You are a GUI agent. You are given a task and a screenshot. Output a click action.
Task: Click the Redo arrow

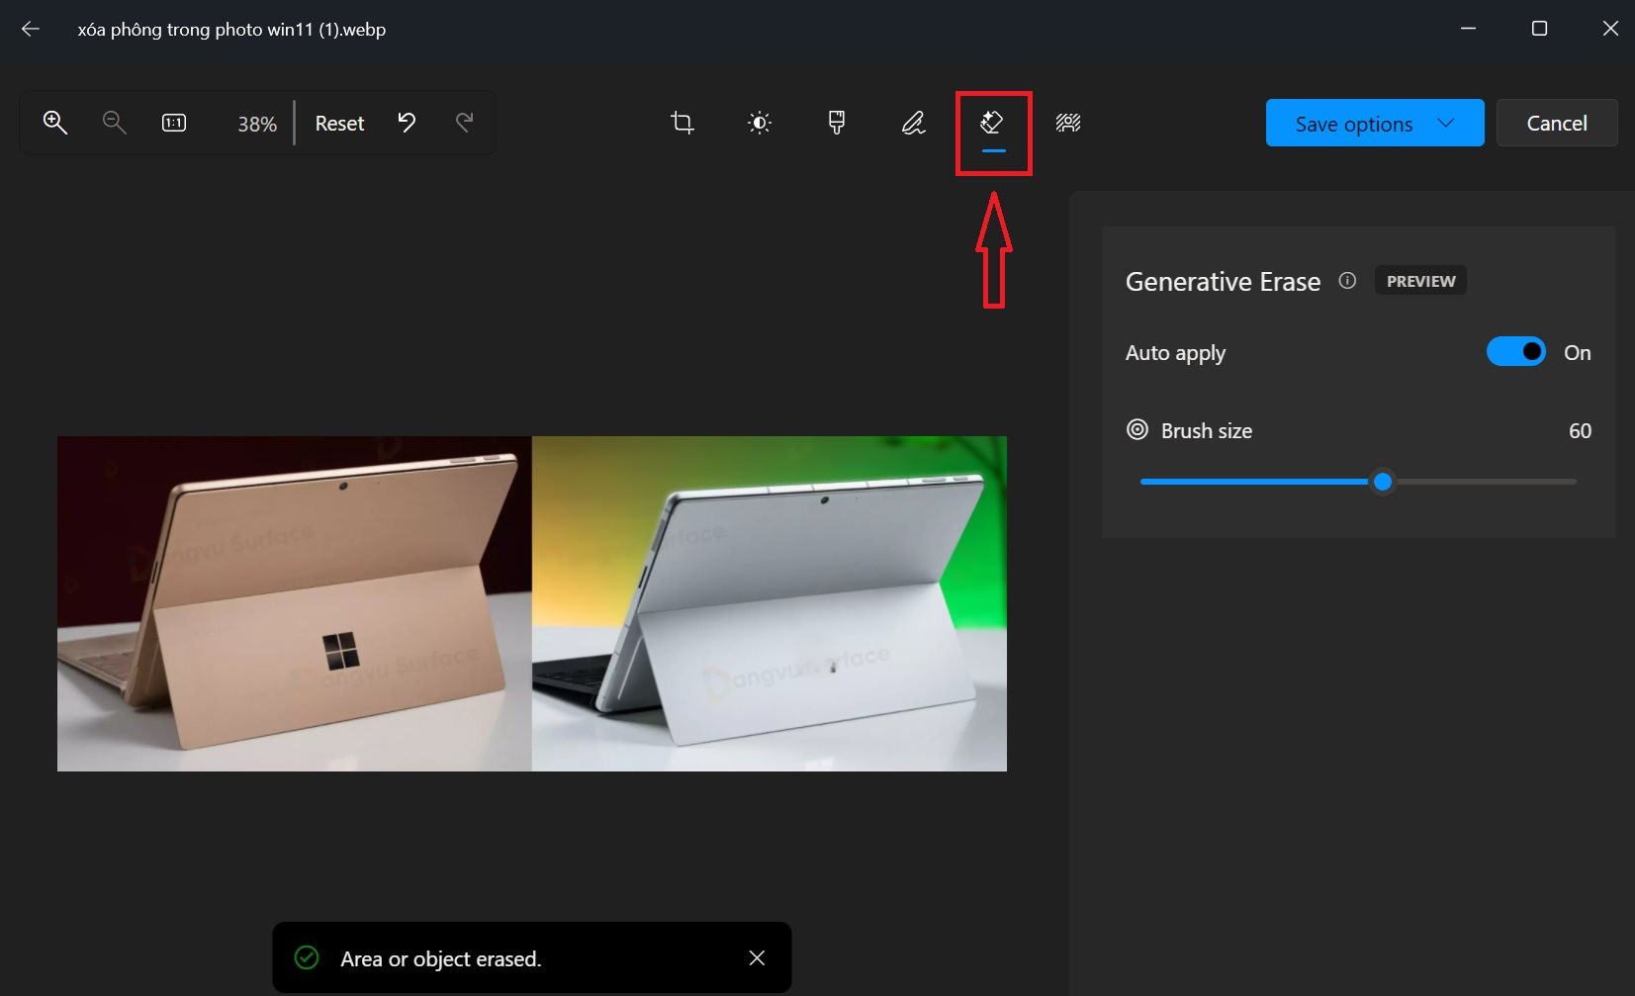pyautogui.click(x=465, y=123)
